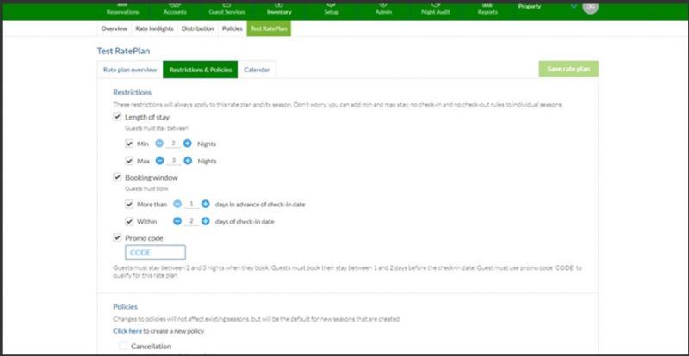Click the Property label in header
The height and width of the screenshot is (356, 689).
(530, 7)
